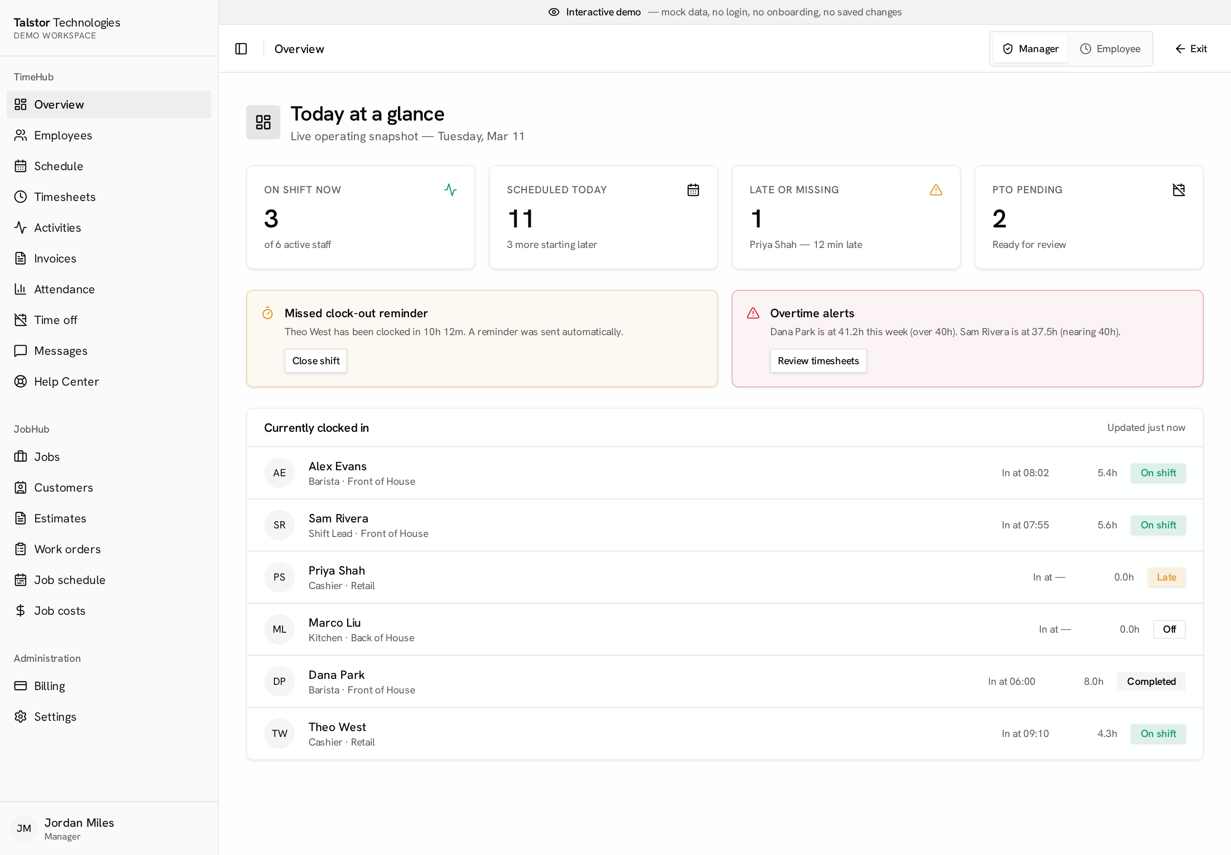Screen dimensions: 1231x855
Task: Switch to Manager view
Action: click(1030, 49)
